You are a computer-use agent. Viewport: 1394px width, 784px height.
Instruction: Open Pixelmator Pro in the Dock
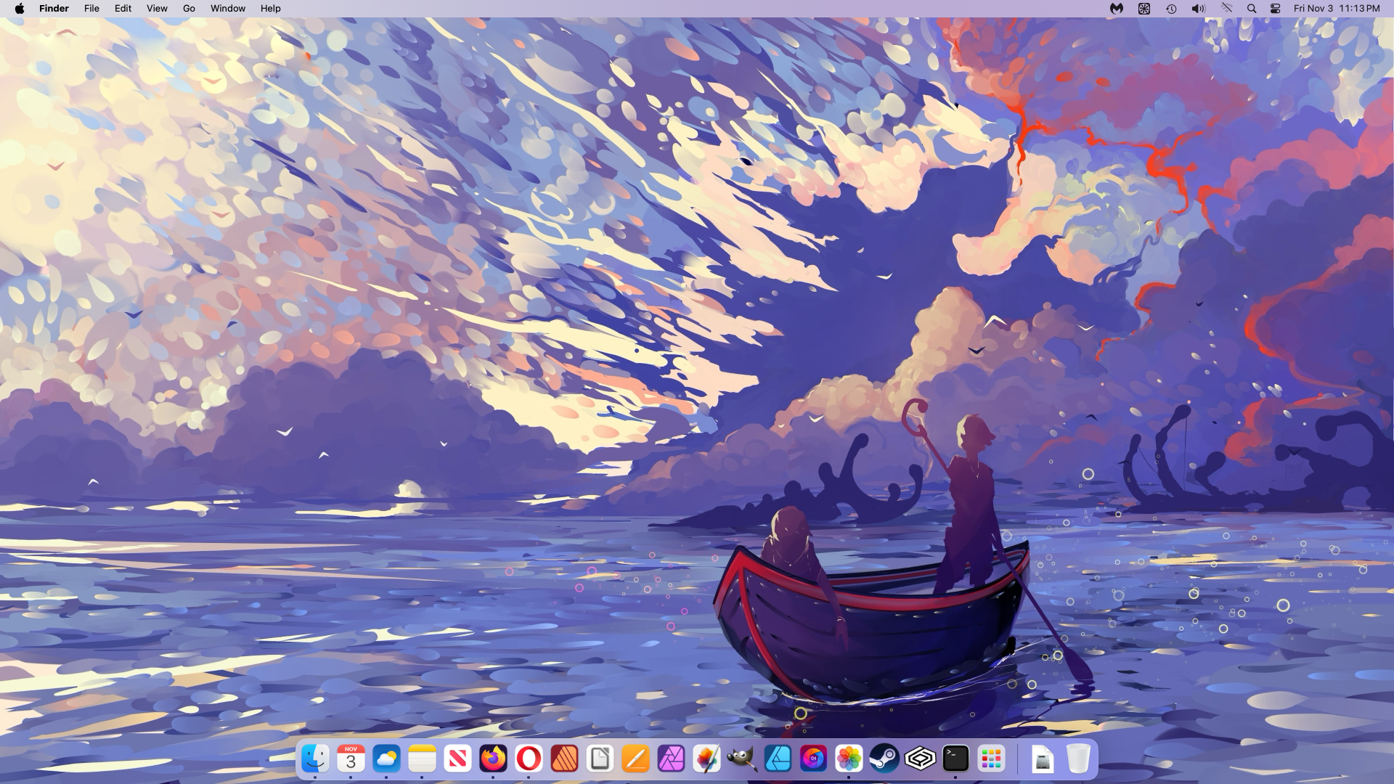pos(706,759)
